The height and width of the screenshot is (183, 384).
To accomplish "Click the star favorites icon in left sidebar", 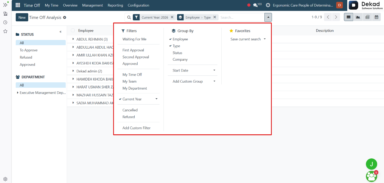I will click(x=5, y=31).
